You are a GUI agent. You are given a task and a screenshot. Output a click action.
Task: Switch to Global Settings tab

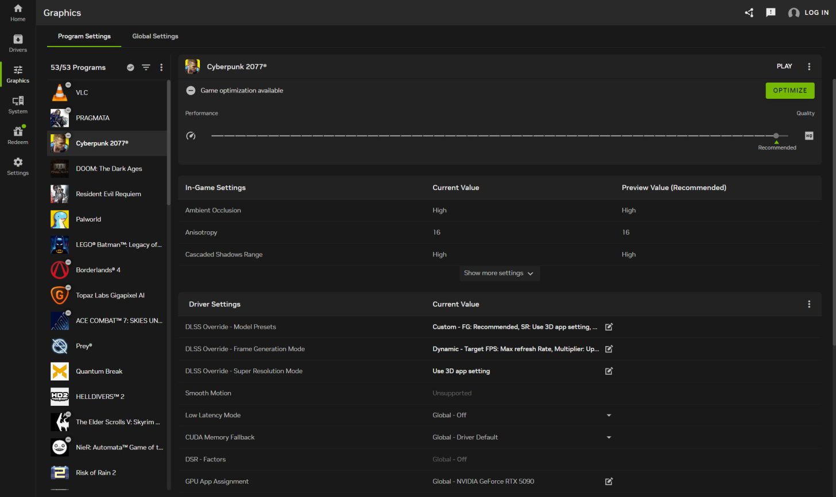[x=155, y=36]
